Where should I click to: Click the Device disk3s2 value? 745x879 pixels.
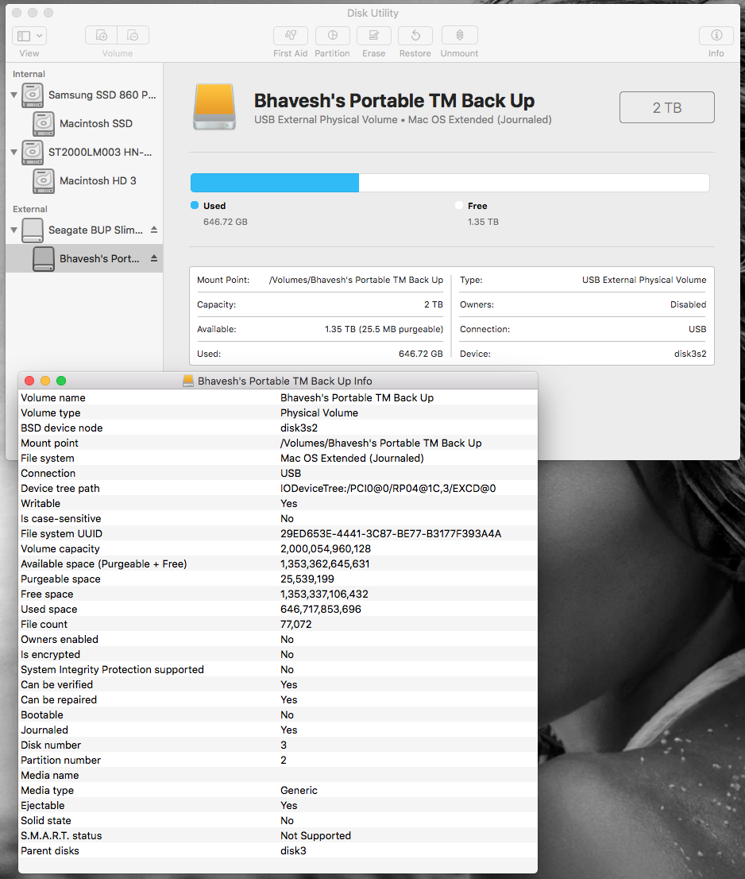pyautogui.click(x=690, y=354)
